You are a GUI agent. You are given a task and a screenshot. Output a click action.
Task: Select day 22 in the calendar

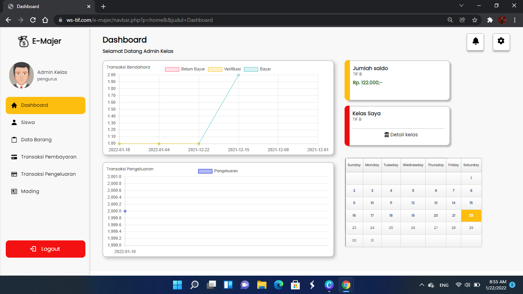point(471,216)
